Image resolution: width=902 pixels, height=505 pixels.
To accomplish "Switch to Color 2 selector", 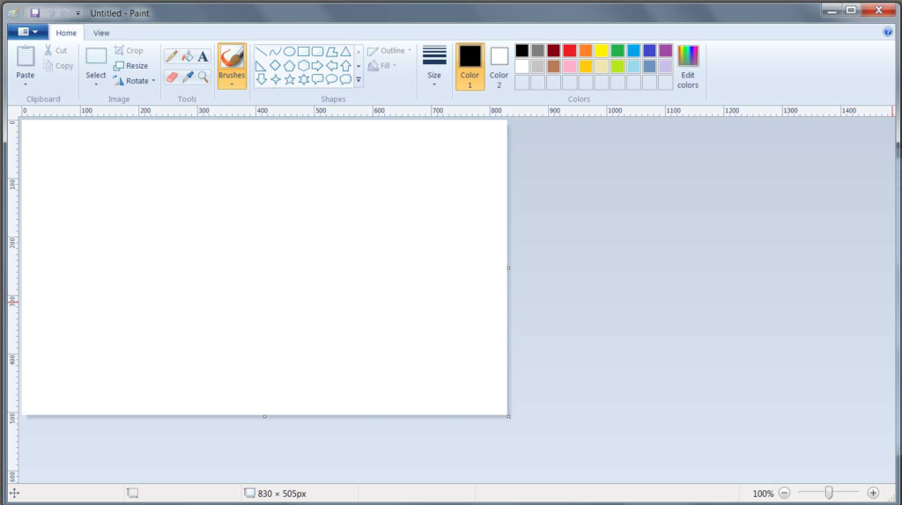I will pyautogui.click(x=499, y=66).
